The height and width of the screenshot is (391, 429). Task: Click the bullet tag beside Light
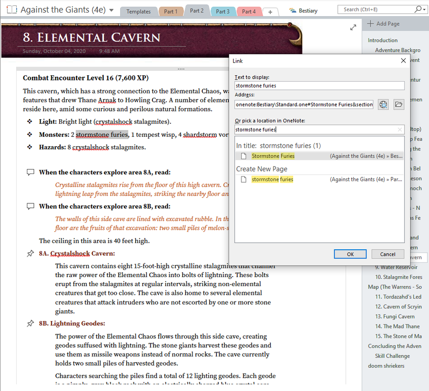(x=29, y=122)
